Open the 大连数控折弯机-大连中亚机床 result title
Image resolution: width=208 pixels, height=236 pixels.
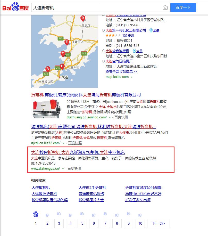tap(78, 152)
